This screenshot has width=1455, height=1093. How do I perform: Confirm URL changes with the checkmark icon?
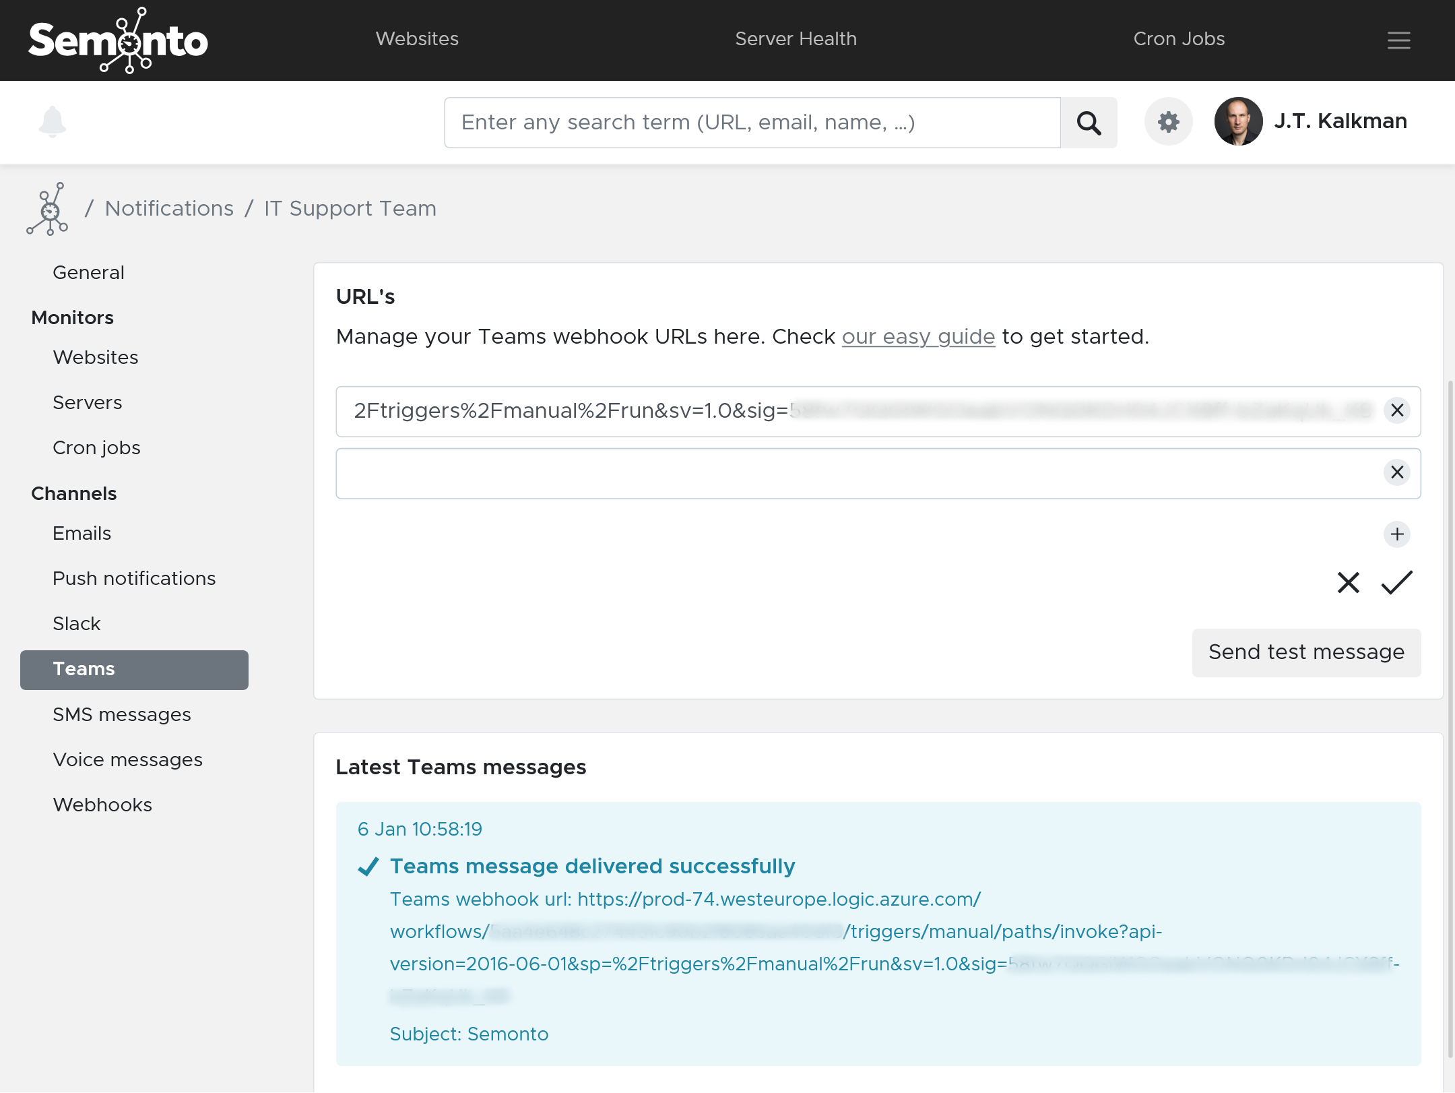click(1396, 583)
